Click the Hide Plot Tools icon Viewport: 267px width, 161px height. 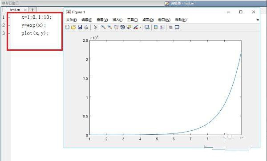[171, 27]
